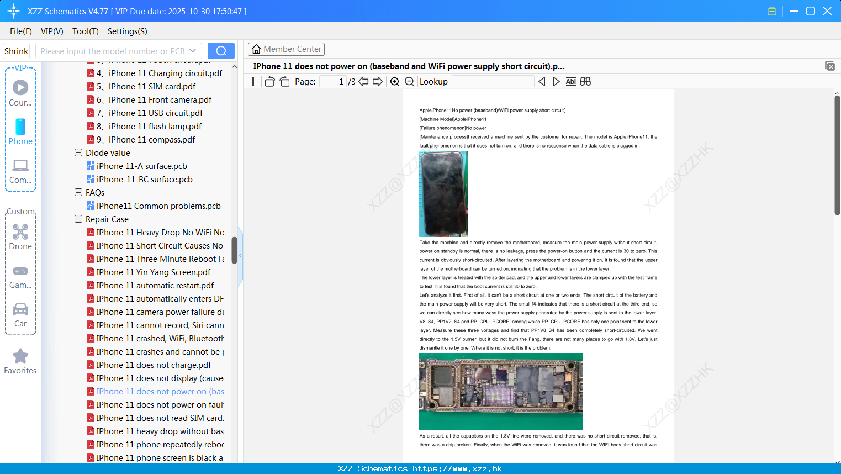Find next lookup match triangle
841x474 pixels.
(x=556, y=81)
